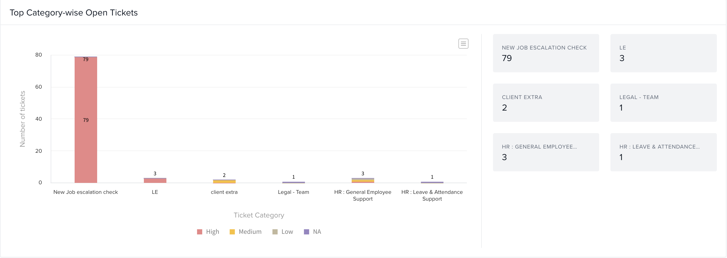Open the chart hamburger menu icon

point(463,44)
